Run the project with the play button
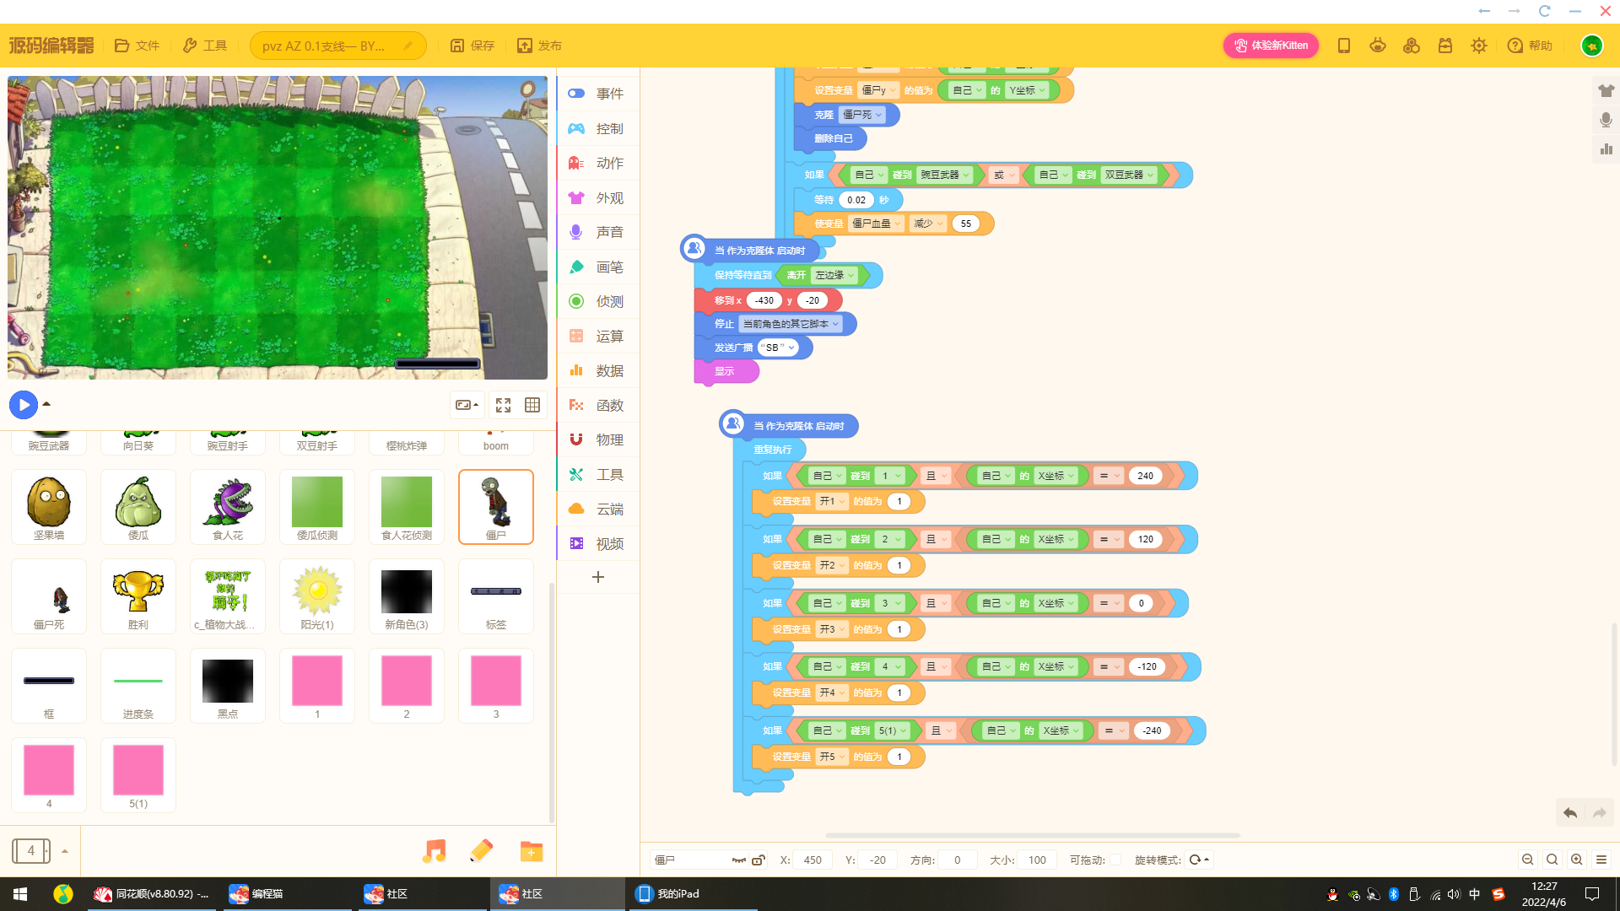This screenshot has height=911, width=1620. pyautogui.click(x=24, y=405)
